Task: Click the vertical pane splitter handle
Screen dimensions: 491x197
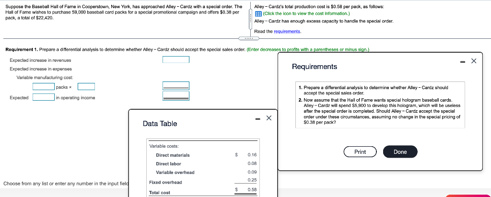Action: [249, 19]
